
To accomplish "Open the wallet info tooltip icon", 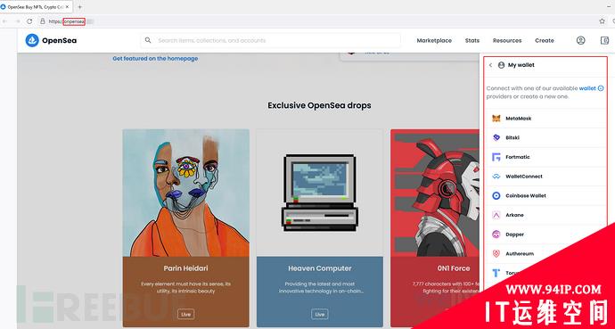I will point(601,88).
